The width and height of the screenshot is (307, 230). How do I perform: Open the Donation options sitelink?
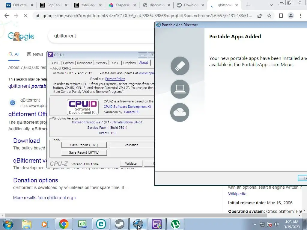pyautogui.click(x=36, y=180)
